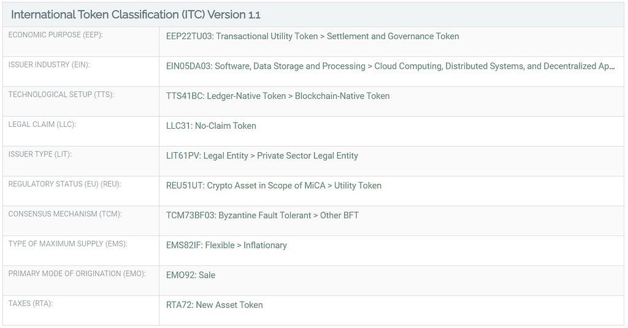The width and height of the screenshot is (628, 328).
Task: Select the Issuer Type (LIT) label
Action: pos(40,154)
